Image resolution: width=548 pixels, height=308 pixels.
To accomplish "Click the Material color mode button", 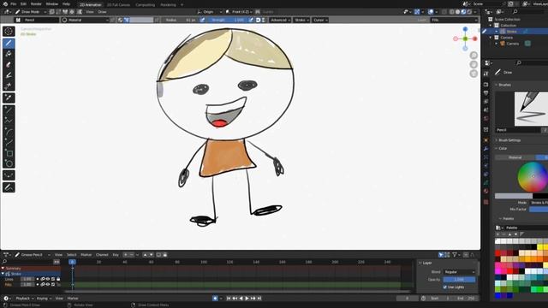I will [x=515, y=157].
